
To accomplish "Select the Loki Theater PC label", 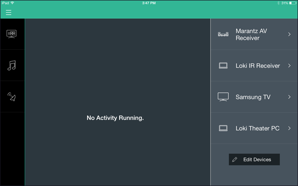I will [258, 128].
